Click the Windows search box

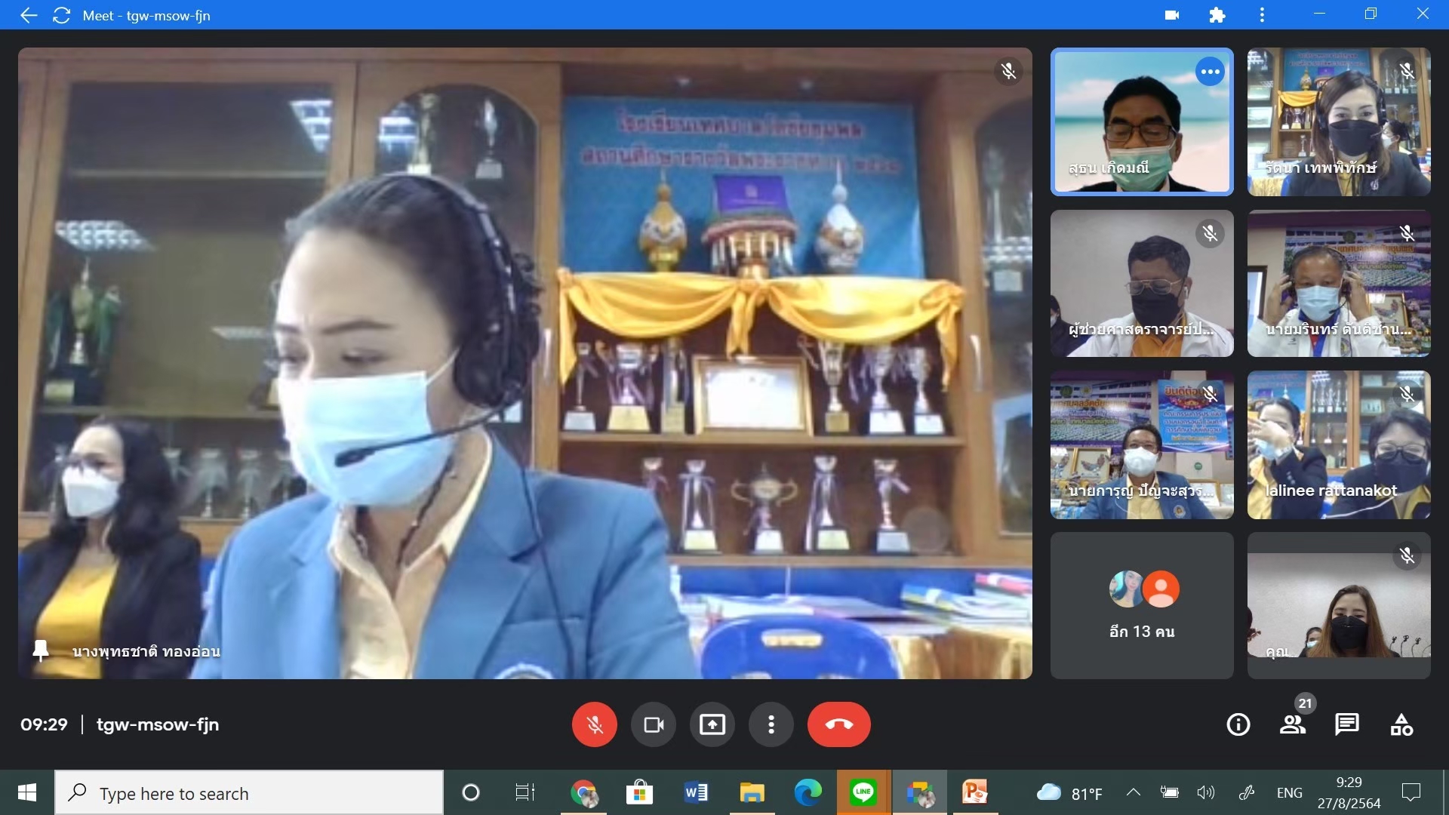click(x=249, y=793)
